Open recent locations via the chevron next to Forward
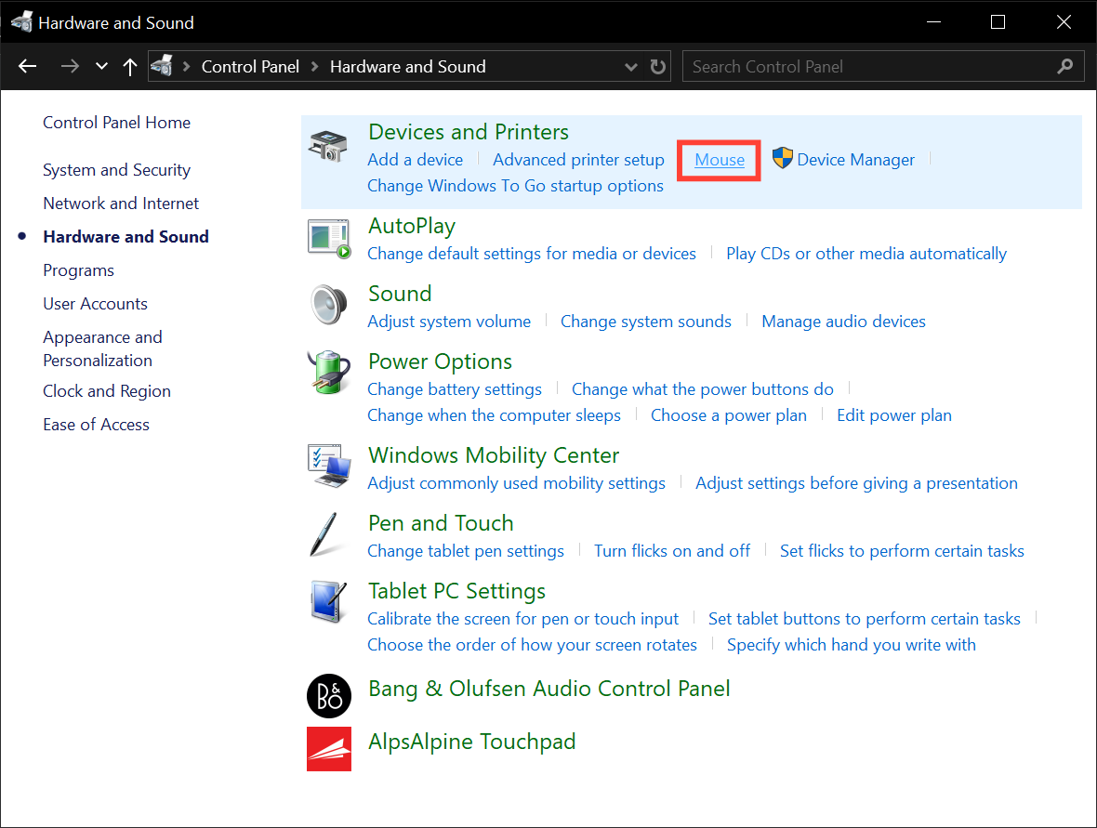 [100, 66]
